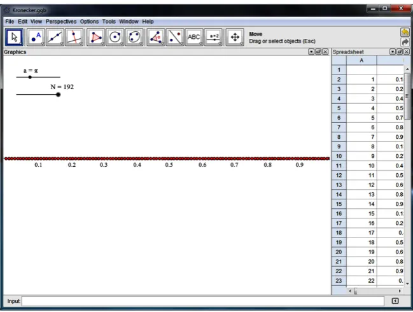Screen dimensions: 413x312
Task: Click the Redo arrow icon
Action: click(405, 42)
